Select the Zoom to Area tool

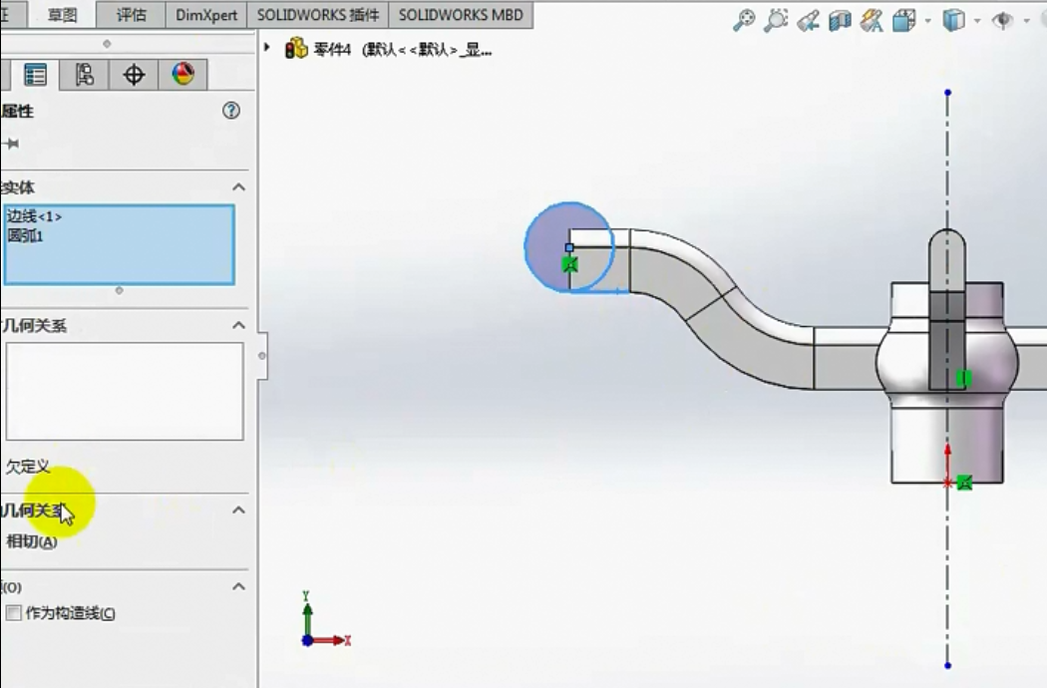776,20
